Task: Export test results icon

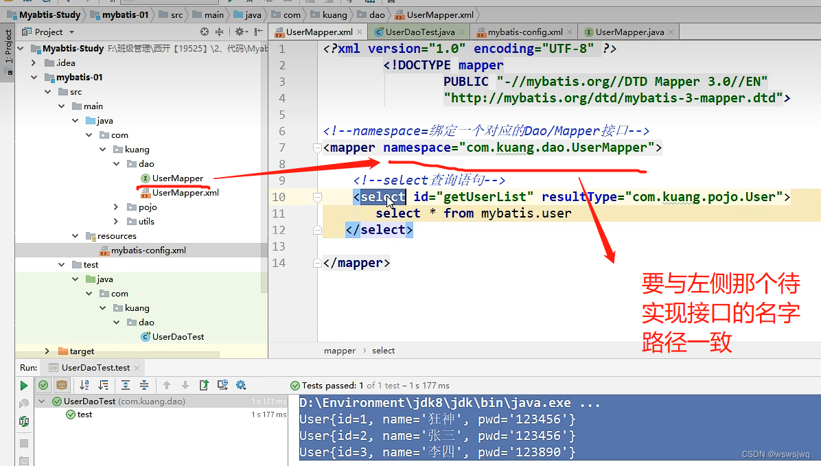Action: pyautogui.click(x=204, y=386)
